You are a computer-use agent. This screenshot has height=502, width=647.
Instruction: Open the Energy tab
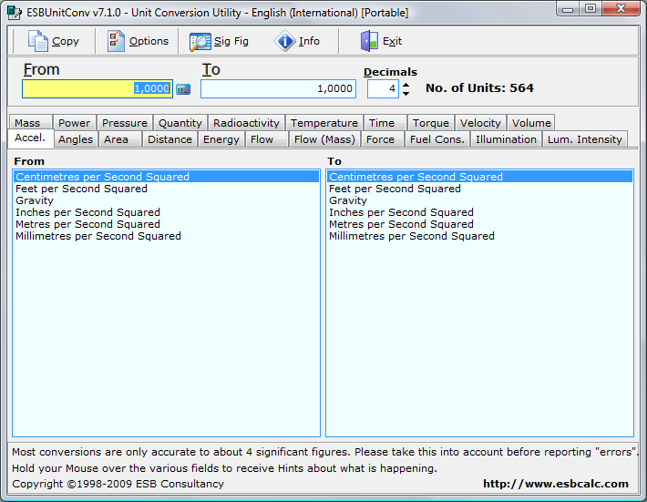(x=221, y=139)
